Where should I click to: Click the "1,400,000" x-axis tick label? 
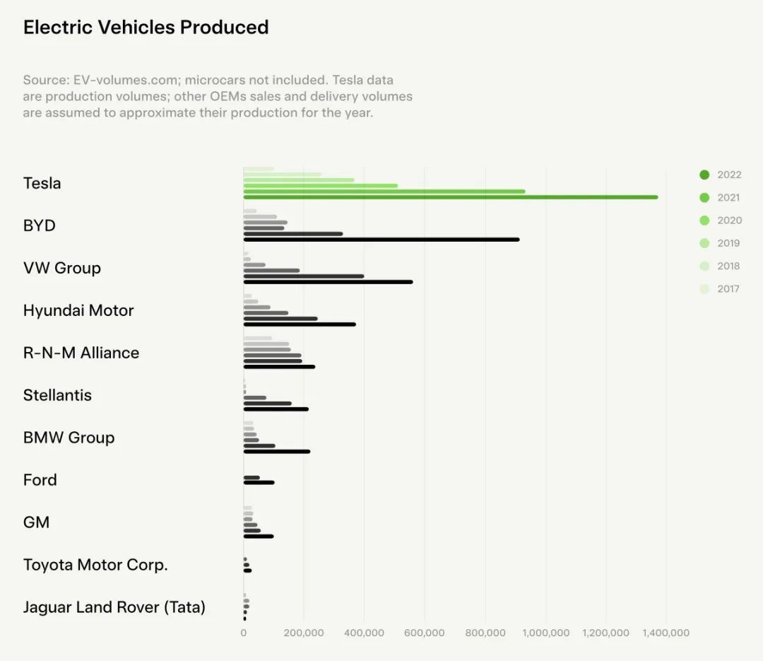pos(666,633)
